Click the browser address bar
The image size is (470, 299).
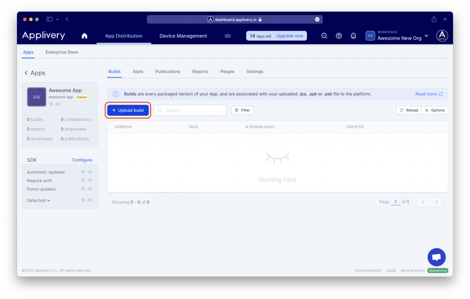[x=235, y=19]
